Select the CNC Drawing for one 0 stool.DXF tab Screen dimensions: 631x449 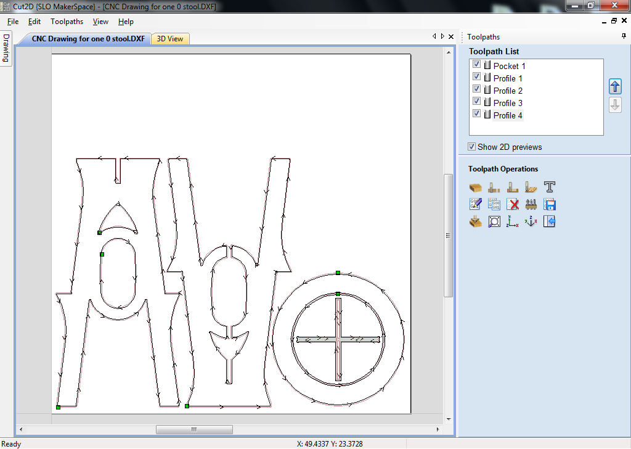point(88,39)
